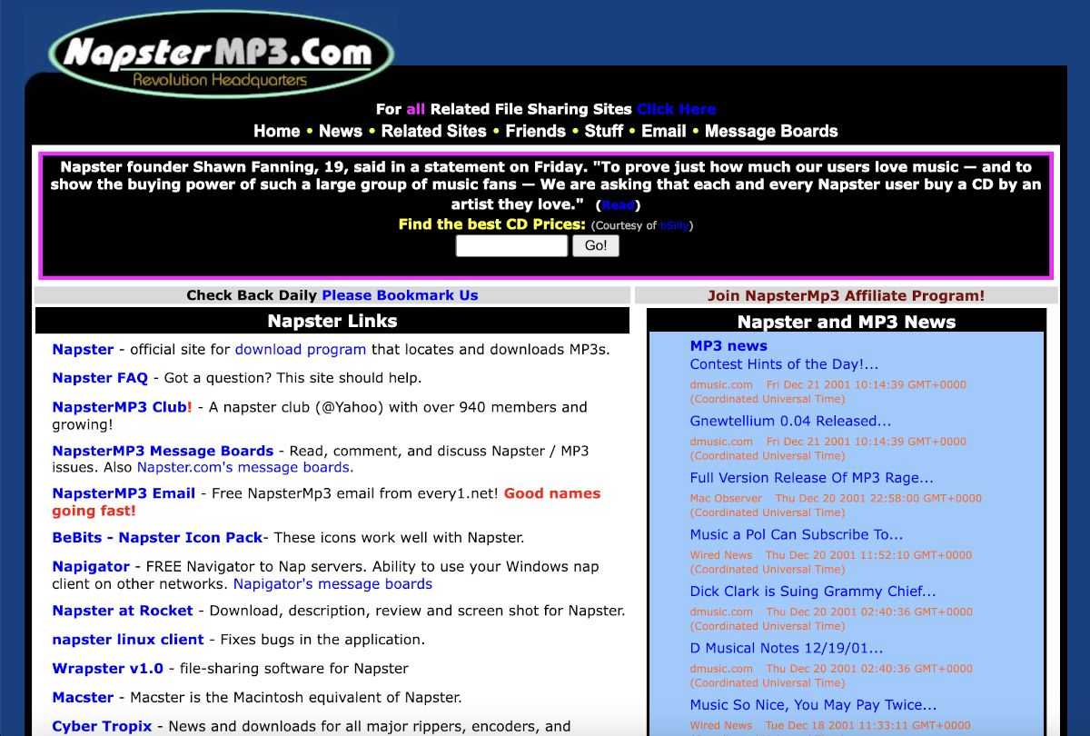Open the napster linux client link
The image size is (1090, 736).
(x=128, y=640)
